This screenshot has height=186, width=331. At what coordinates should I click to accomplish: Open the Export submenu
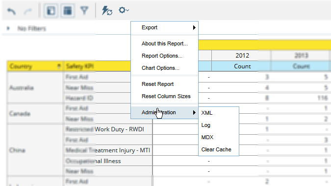(164, 27)
